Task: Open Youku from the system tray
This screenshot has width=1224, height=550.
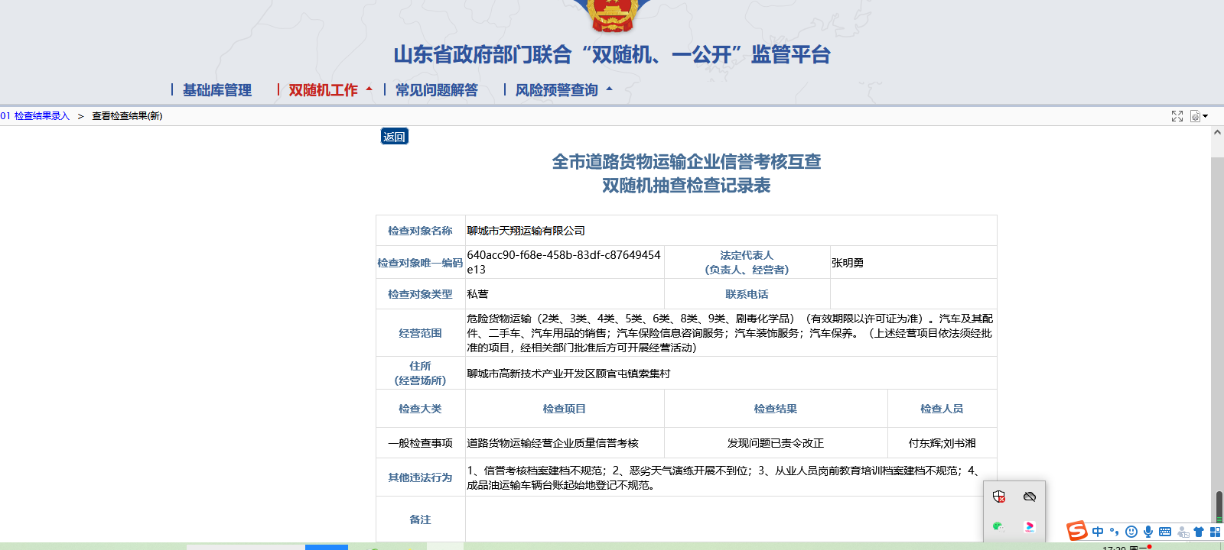Action: [1030, 526]
